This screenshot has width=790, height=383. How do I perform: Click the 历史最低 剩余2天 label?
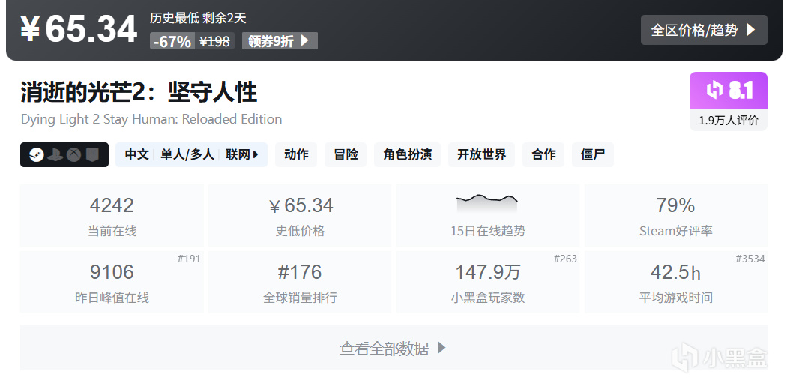click(x=198, y=19)
